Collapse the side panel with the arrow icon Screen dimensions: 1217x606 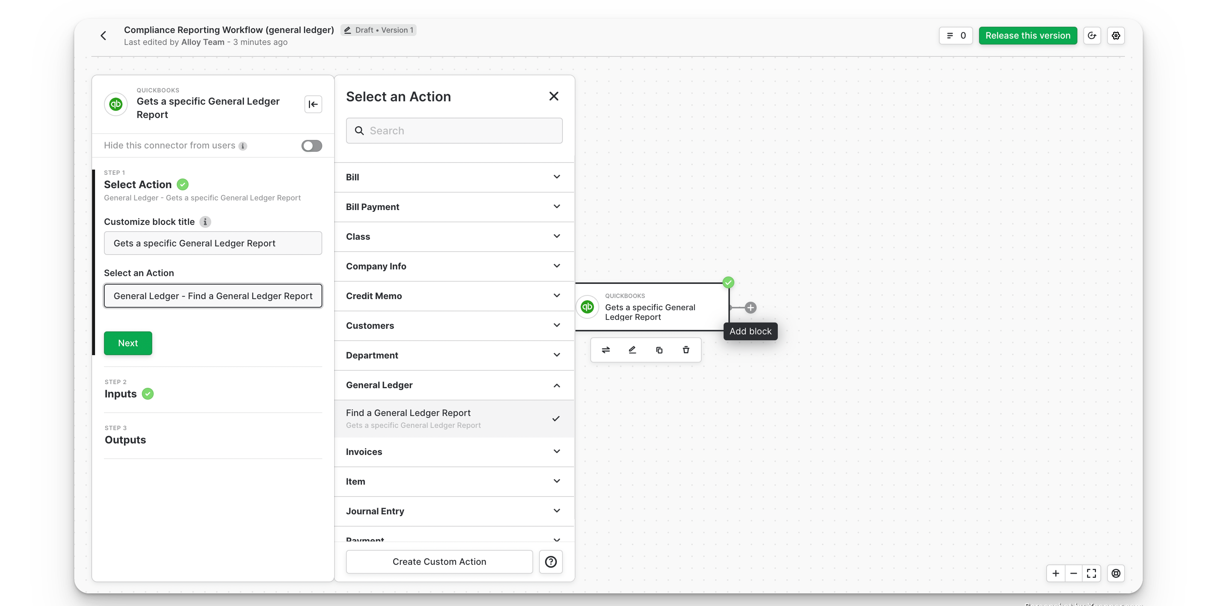[313, 104]
